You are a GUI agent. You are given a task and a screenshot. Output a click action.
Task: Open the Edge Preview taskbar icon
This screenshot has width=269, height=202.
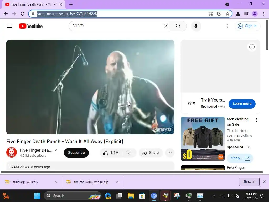[108, 196]
